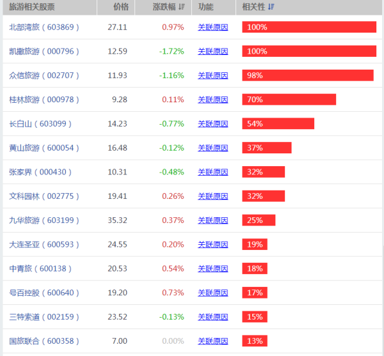The height and width of the screenshot is (356, 384).
Task: Click the 98% correlation bar for 众信旅游
Action: 308,75
